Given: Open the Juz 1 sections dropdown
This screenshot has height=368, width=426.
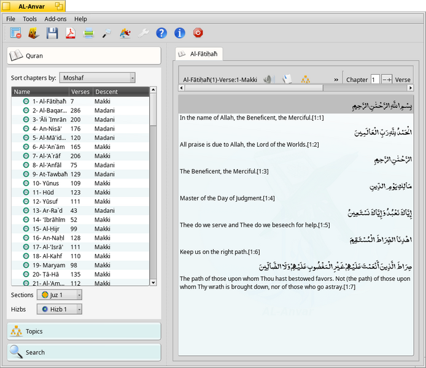Looking at the screenshot, I should (x=59, y=295).
